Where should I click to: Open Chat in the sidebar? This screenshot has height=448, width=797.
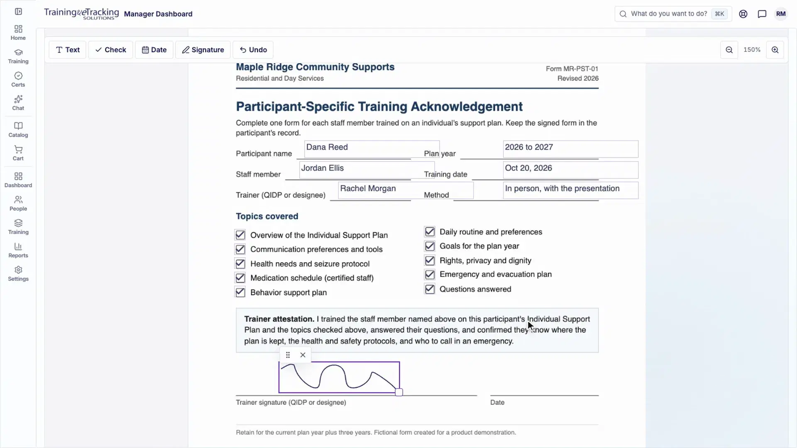(18, 103)
